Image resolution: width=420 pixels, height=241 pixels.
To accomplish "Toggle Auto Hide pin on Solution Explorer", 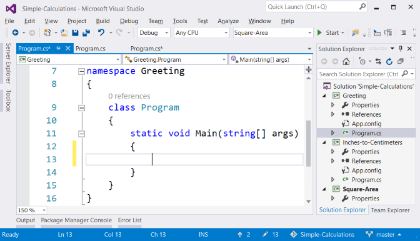I will [401, 49].
